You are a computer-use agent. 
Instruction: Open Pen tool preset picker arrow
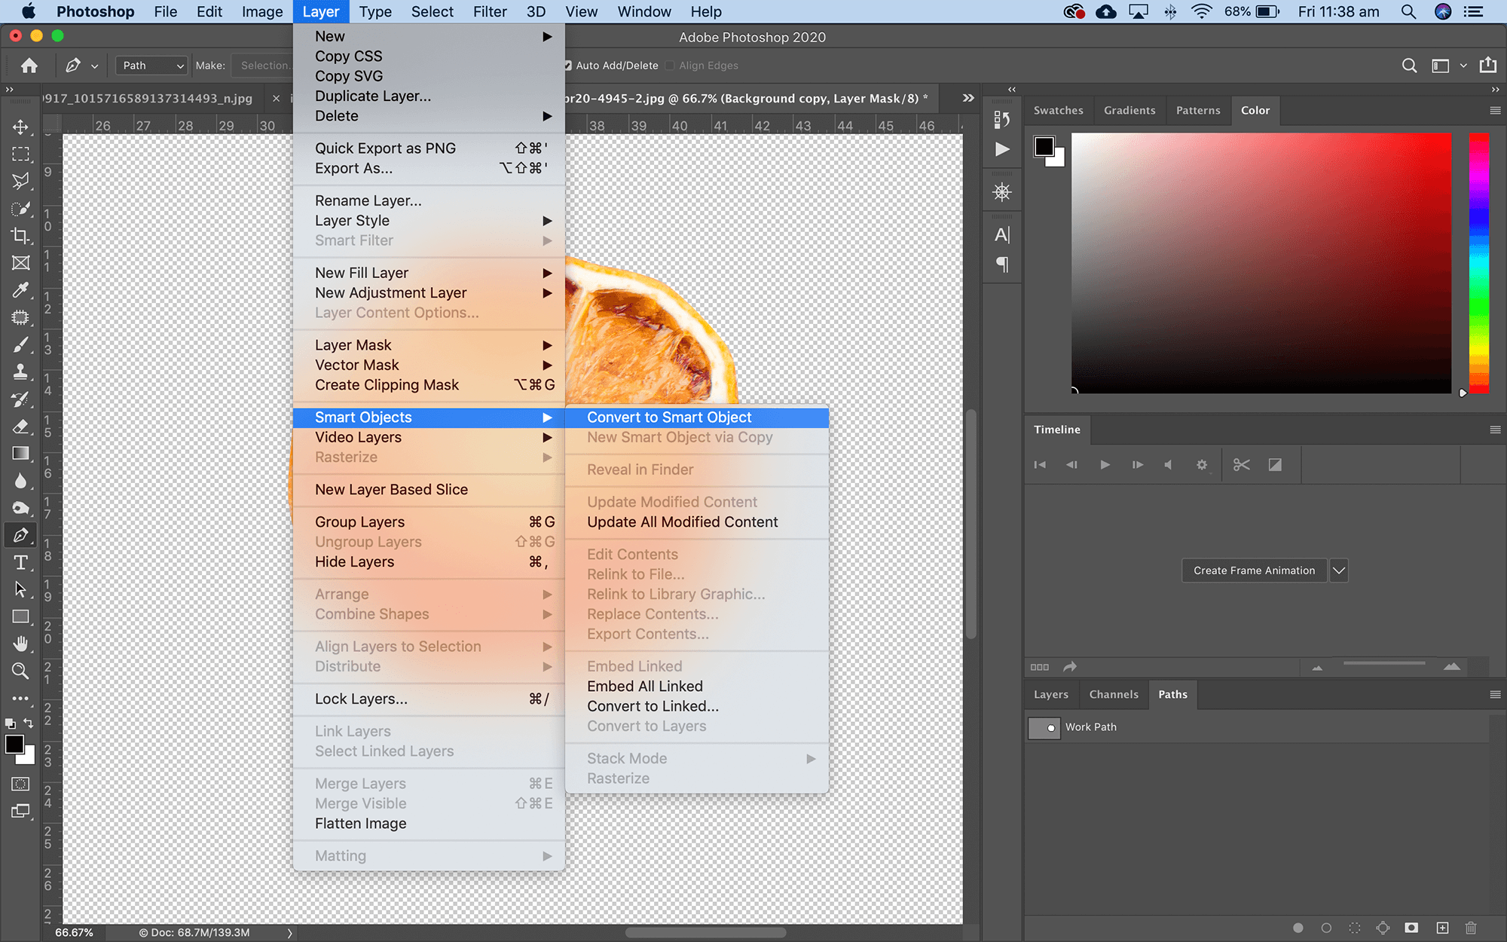pos(95,66)
